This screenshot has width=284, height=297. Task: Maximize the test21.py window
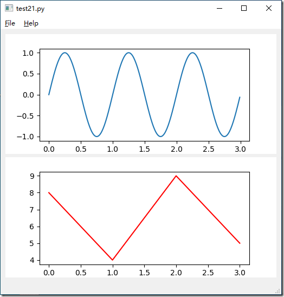tap(244, 8)
